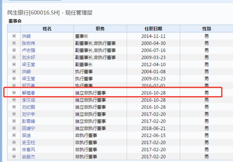Open the 田溯宁 name link

click(x=28, y=128)
